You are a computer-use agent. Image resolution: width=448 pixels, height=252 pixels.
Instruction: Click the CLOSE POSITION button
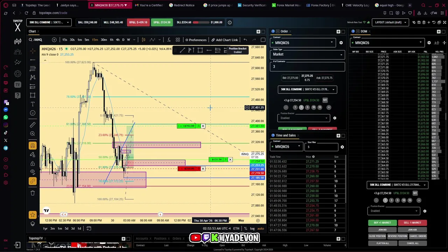click(377, 236)
